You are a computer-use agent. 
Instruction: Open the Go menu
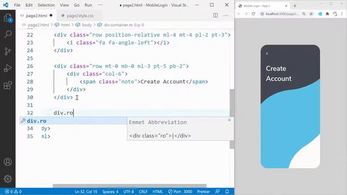click(x=76, y=5)
